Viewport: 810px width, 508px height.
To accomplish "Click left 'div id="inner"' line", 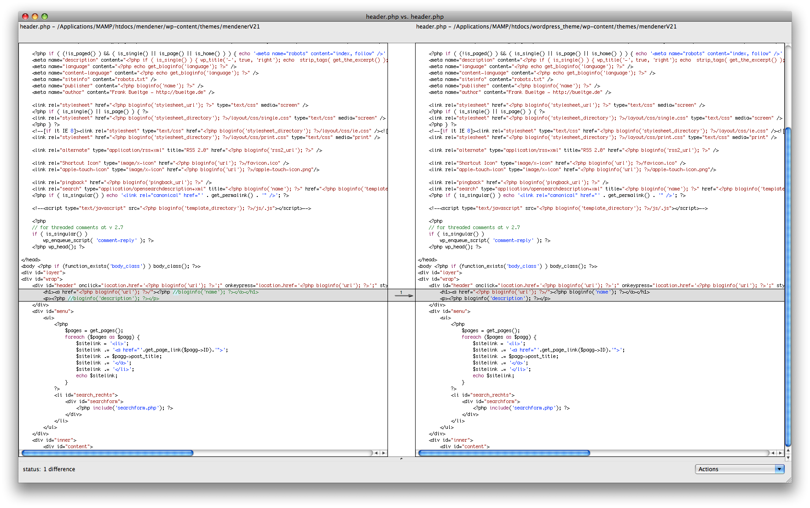I will 54,440.
